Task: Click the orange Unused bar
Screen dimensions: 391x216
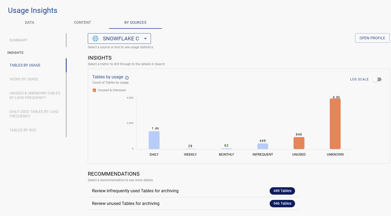Action: coord(299,143)
